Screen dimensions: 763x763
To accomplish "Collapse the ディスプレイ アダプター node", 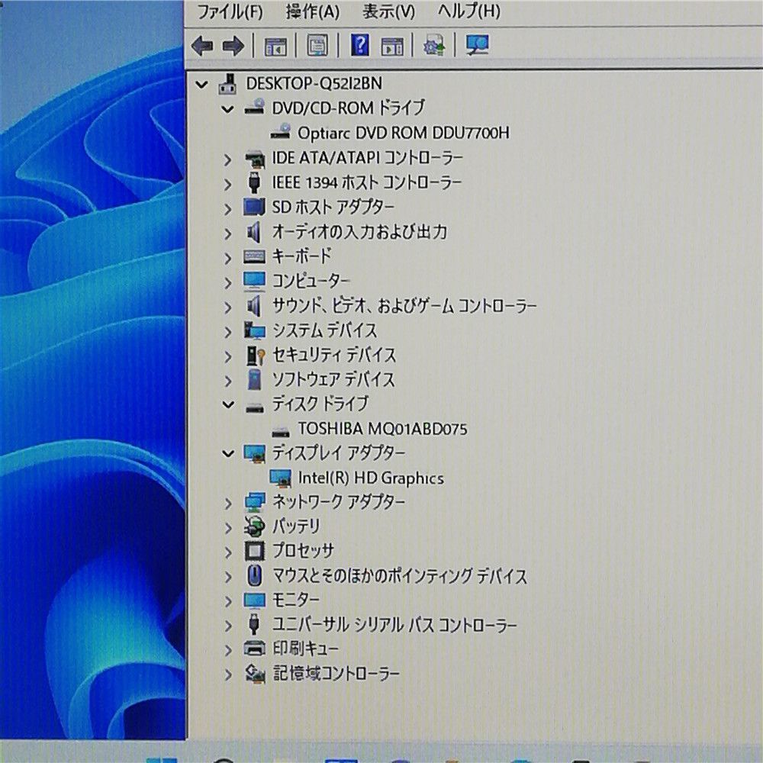I will pos(227,453).
